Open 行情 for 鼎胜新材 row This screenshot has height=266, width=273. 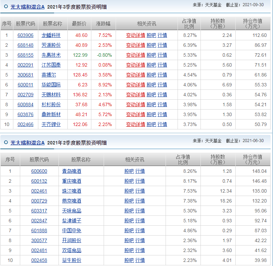tap(162, 114)
